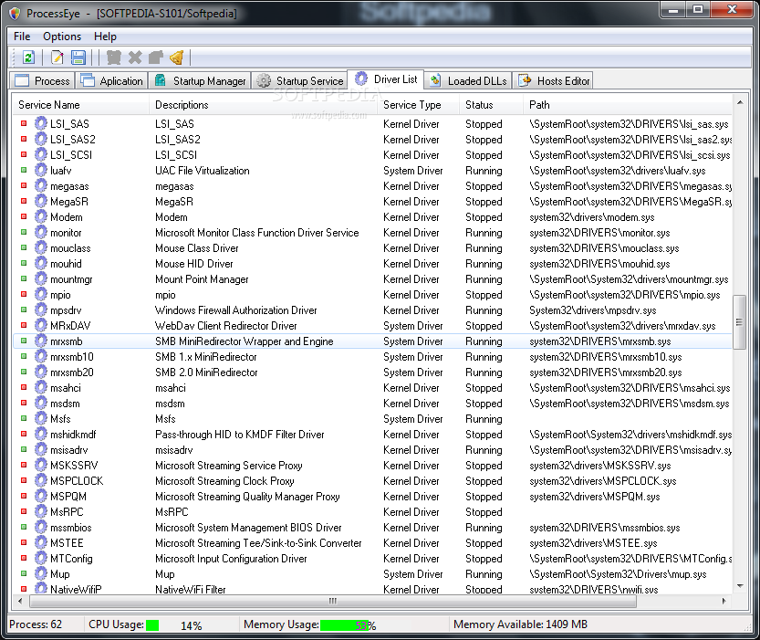Click the red stopped indicator beside megasas
760x640 pixels.
point(24,185)
